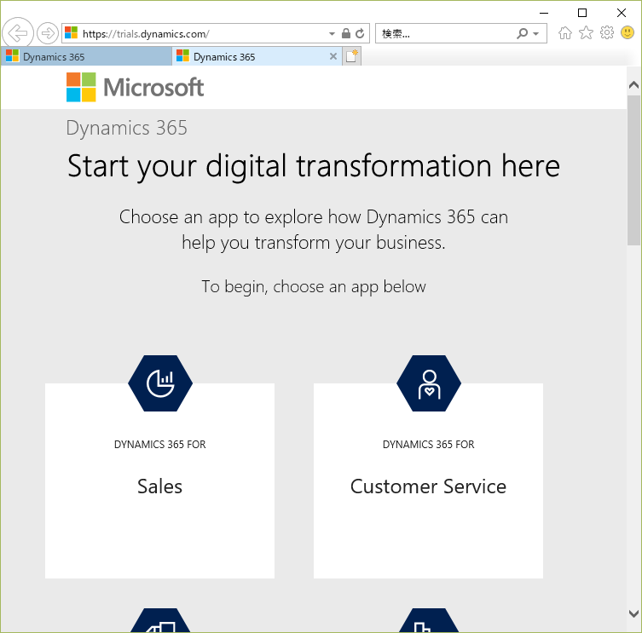Click the Sales hexagon chart icon
Screen dimensions: 642x633
(x=160, y=383)
